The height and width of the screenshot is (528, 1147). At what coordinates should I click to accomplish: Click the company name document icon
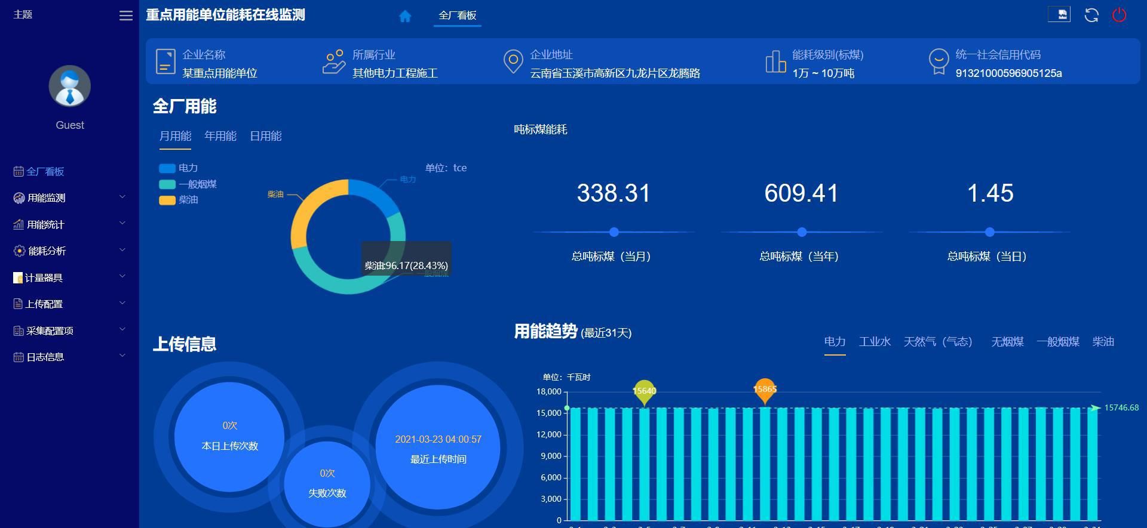165,62
